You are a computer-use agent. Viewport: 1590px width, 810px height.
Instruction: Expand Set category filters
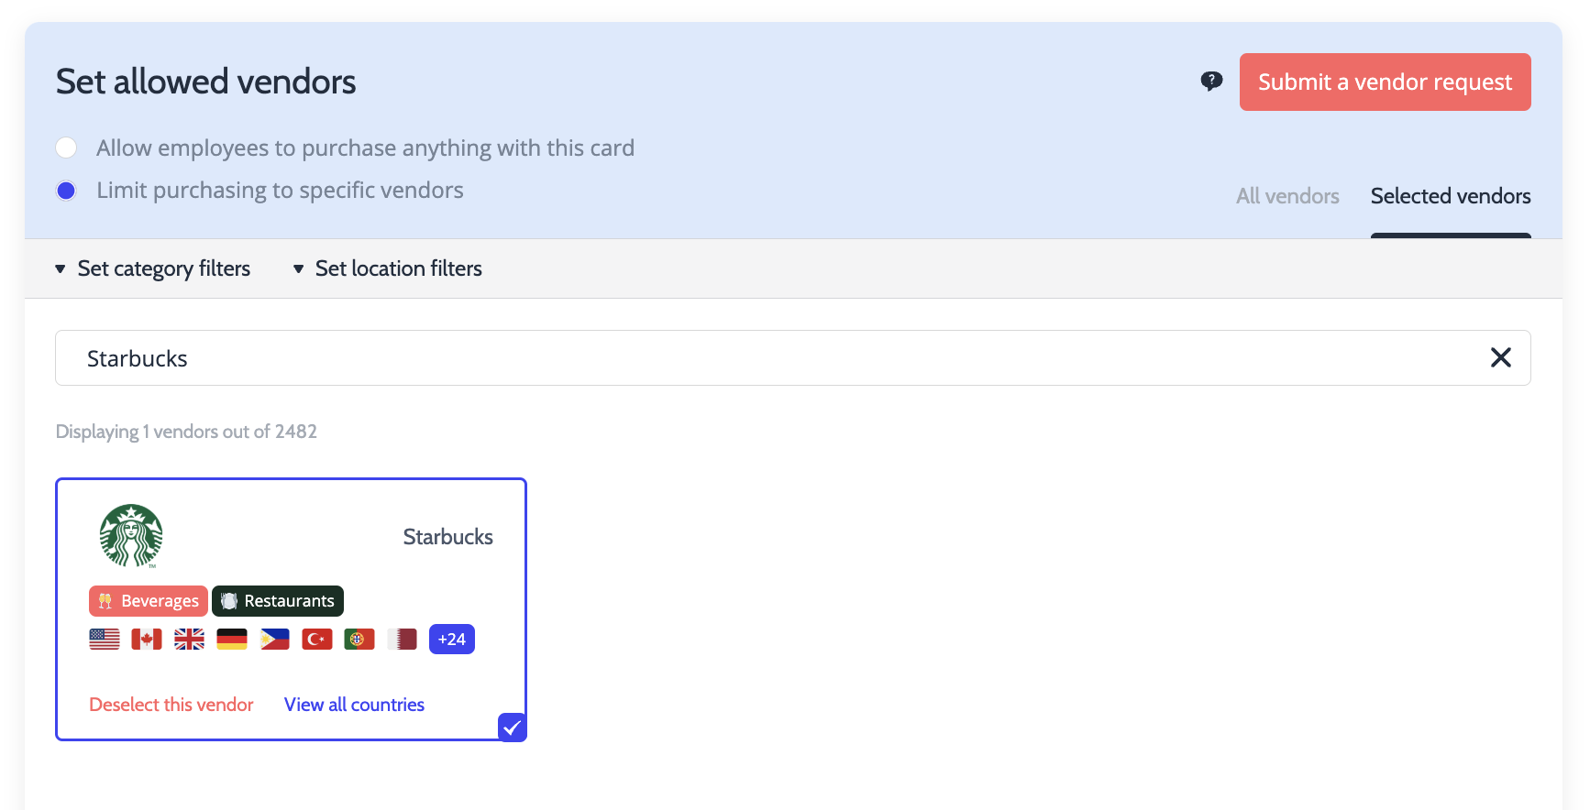point(152,268)
